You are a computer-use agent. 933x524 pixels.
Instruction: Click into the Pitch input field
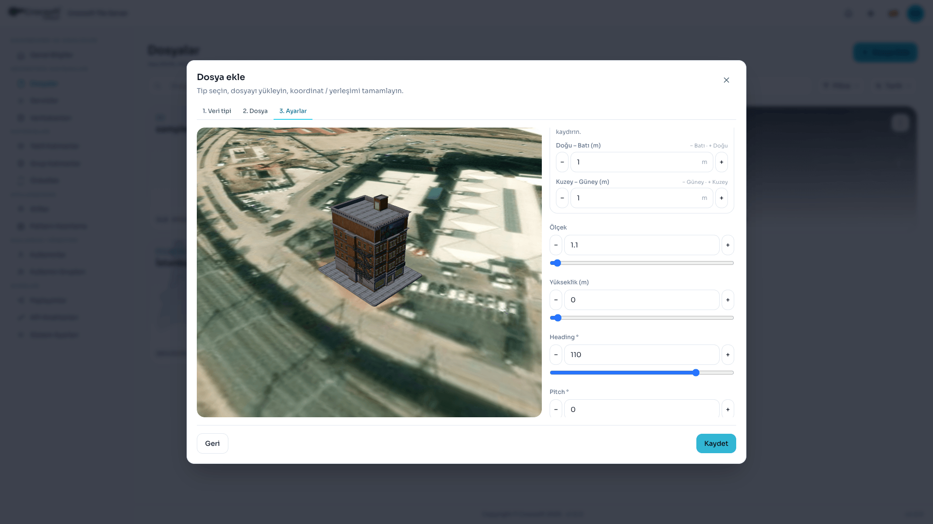[x=642, y=409]
